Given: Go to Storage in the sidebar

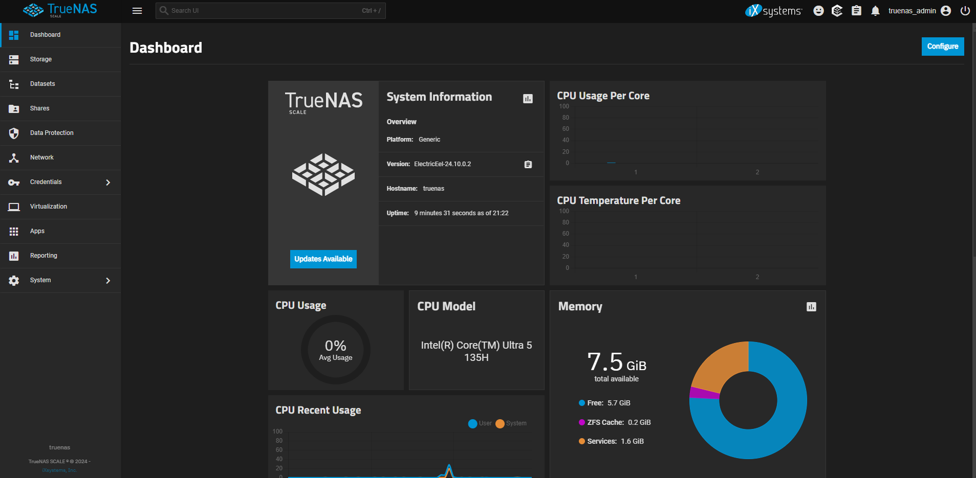Looking at the screenshot, I should pyautogui.click(x=41, y=59).
